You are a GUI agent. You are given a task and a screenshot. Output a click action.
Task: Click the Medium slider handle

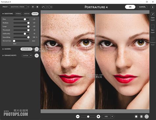pos(28,23)
